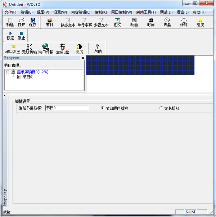Click the 新建 (New) toolbar icon
216x217 pixels.
(10, 22)
